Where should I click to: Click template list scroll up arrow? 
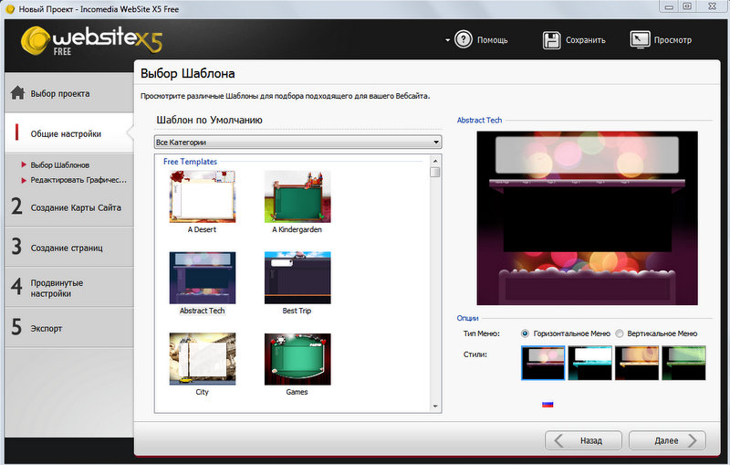point(435,161)
